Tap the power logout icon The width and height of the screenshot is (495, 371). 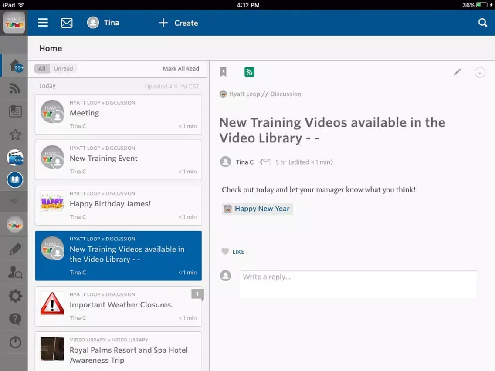point(15,342)
